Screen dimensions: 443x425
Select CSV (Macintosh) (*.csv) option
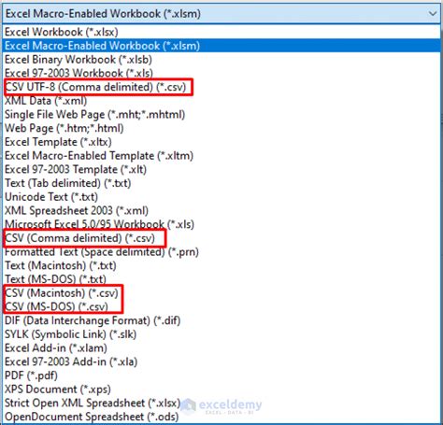221,292
